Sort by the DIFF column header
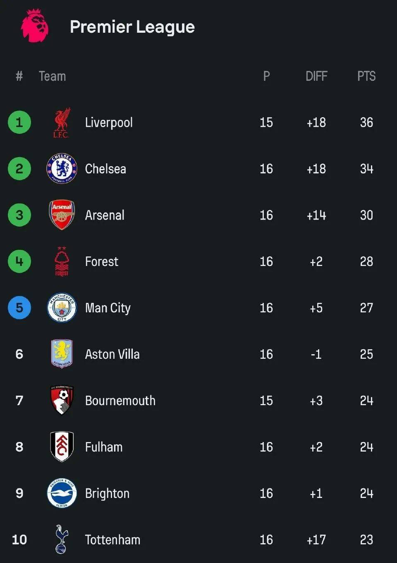 316,76
